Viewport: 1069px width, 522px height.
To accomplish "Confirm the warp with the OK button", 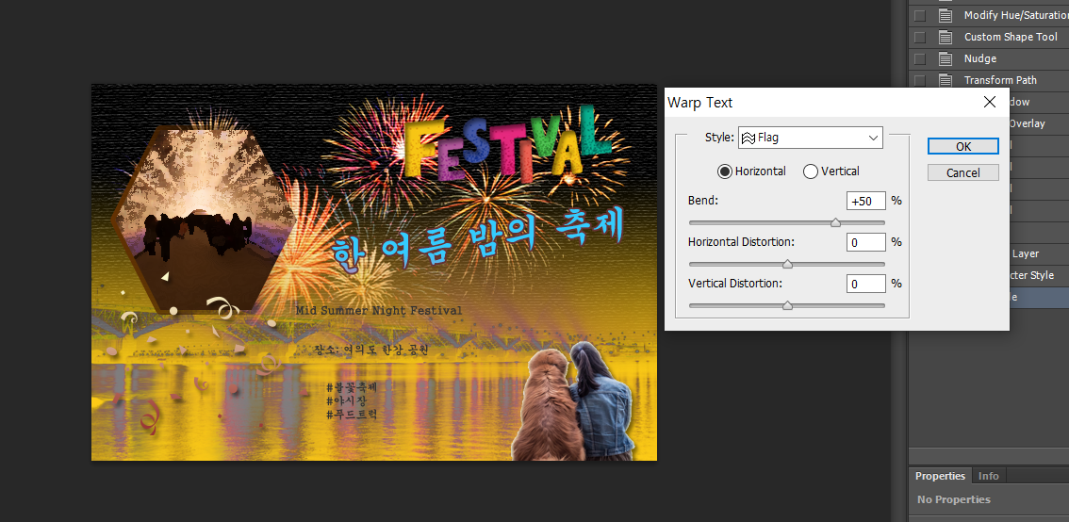I will (962, 147).
